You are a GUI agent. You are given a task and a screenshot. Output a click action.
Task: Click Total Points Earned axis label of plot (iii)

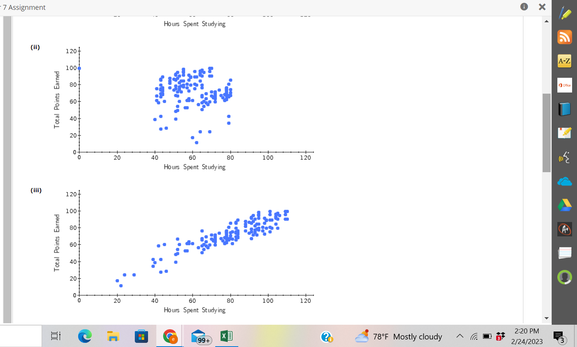[x=57, y=243]
